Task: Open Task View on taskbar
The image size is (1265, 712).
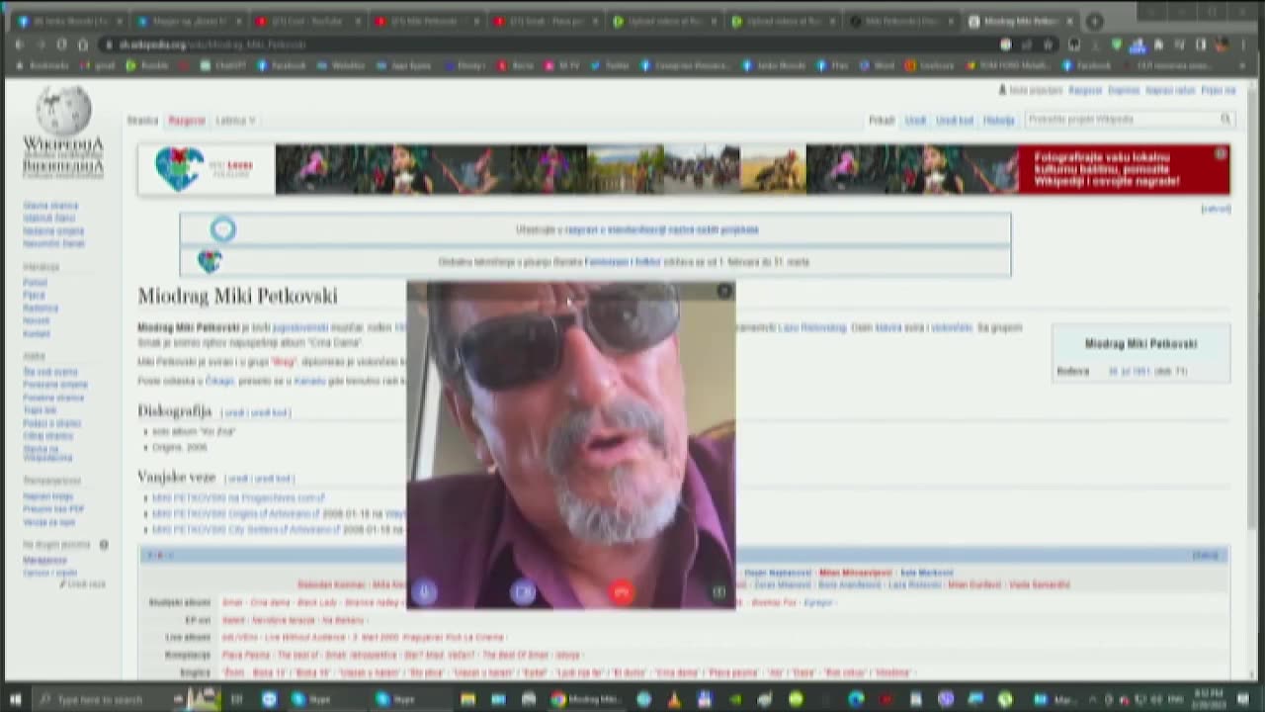Action: click(236, 699)
